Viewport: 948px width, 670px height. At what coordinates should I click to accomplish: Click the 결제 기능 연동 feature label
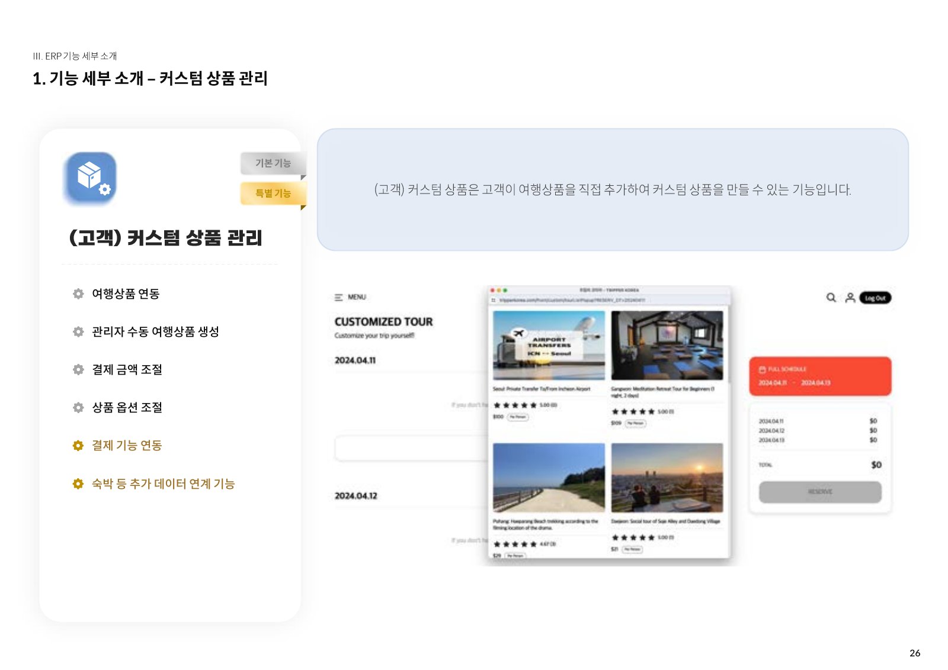[x=127, y=445]
